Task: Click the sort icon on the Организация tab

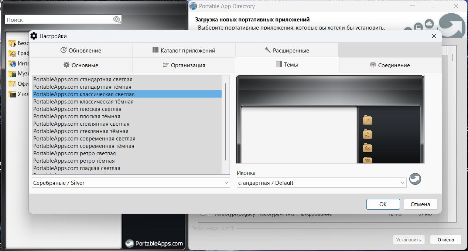Action: pyautogui.click(x=166, y=65)
